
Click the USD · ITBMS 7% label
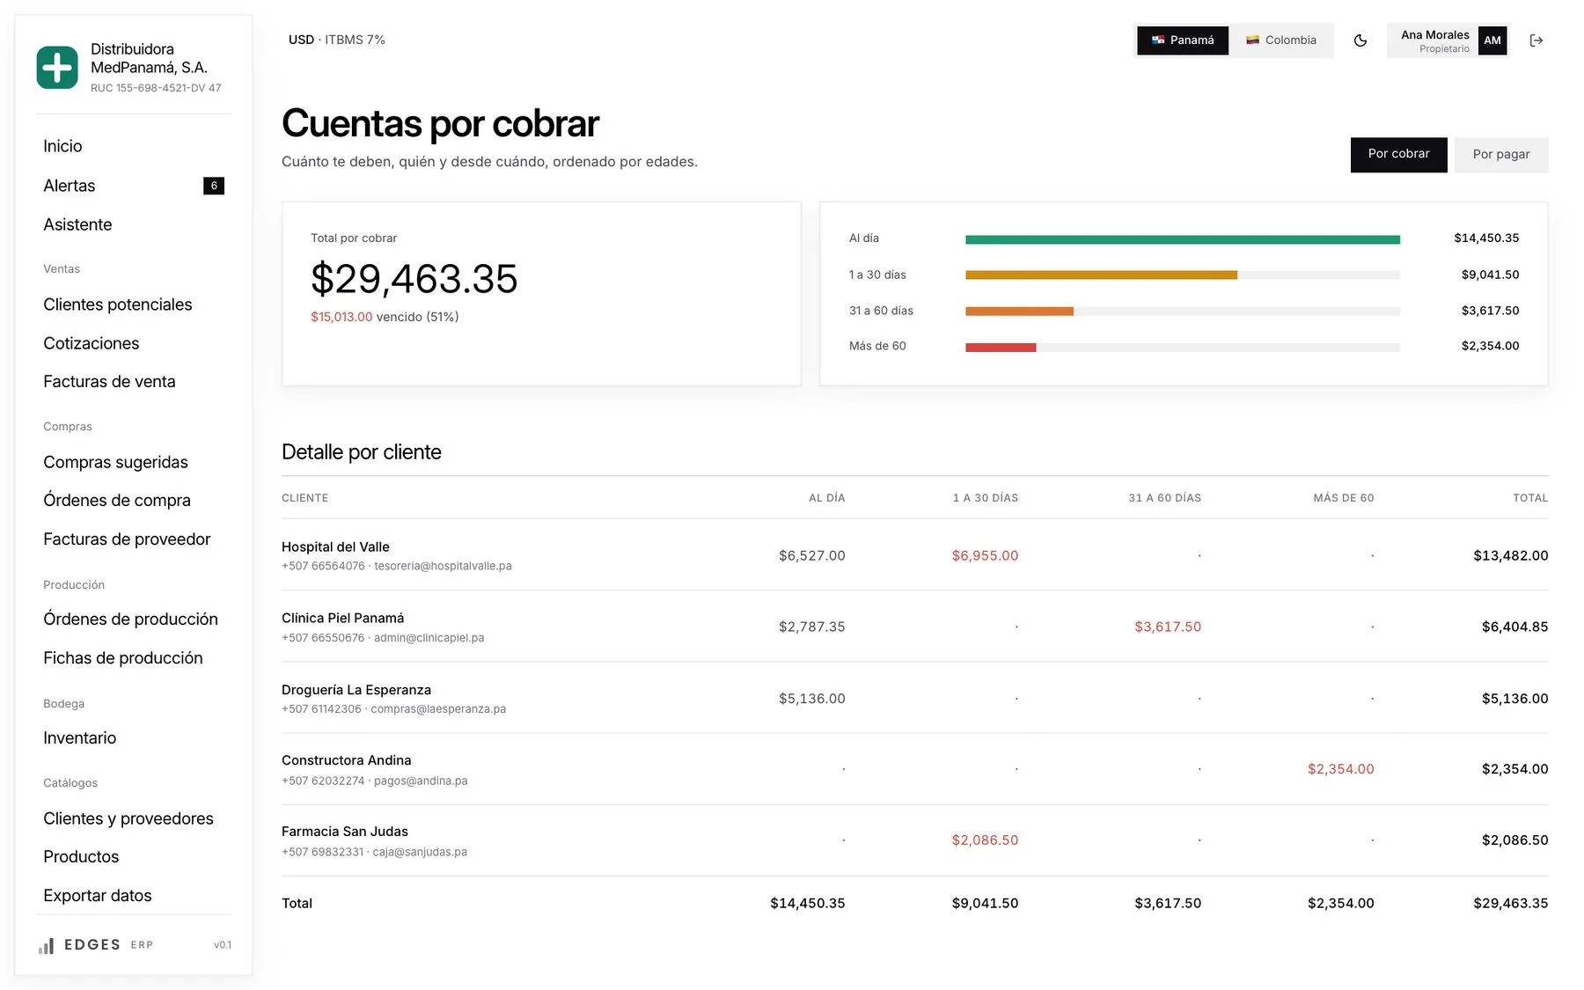point(337,40)
